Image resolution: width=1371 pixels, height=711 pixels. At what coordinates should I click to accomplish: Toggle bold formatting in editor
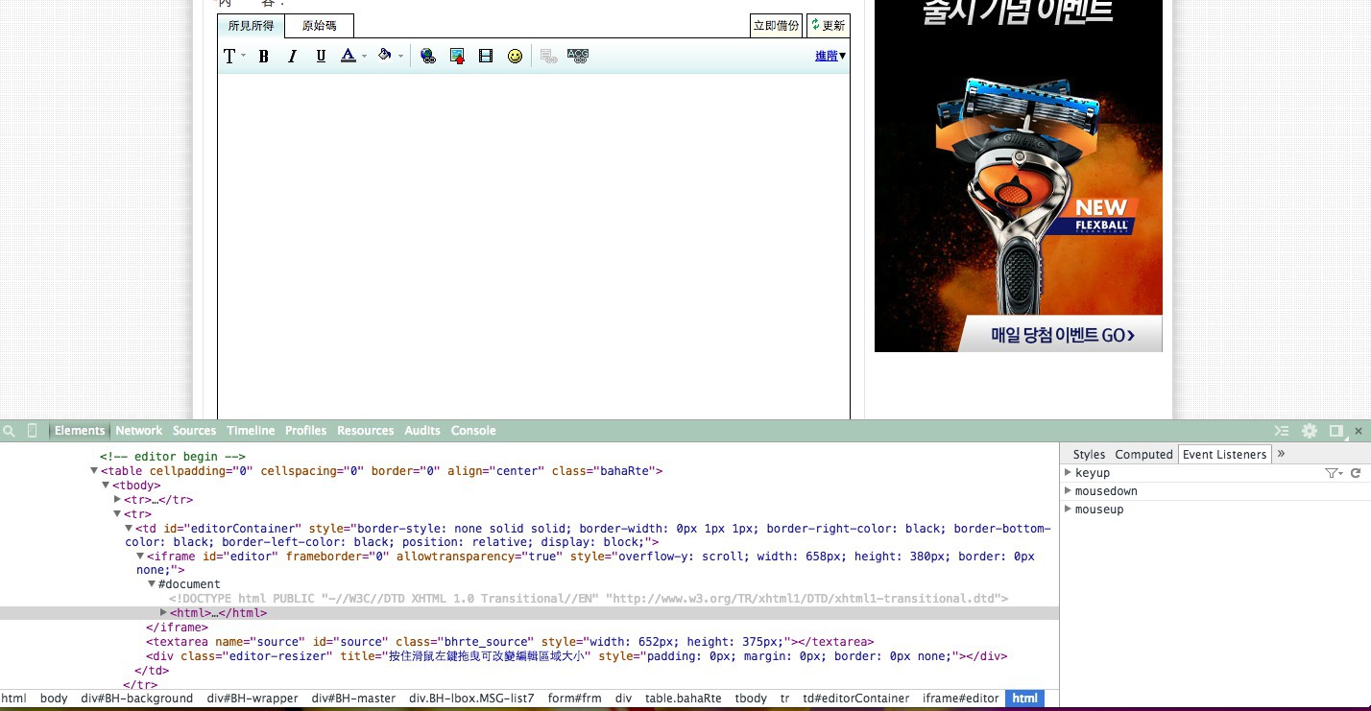click(263, 57)
